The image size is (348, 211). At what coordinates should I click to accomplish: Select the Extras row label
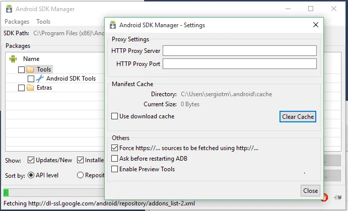pyautogui.click(x=44, y=88)
